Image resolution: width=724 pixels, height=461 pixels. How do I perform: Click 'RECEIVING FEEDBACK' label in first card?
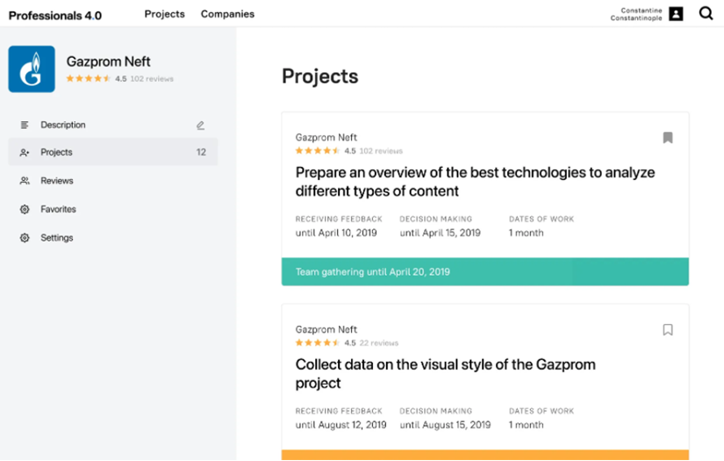click(x=339, y=219)
